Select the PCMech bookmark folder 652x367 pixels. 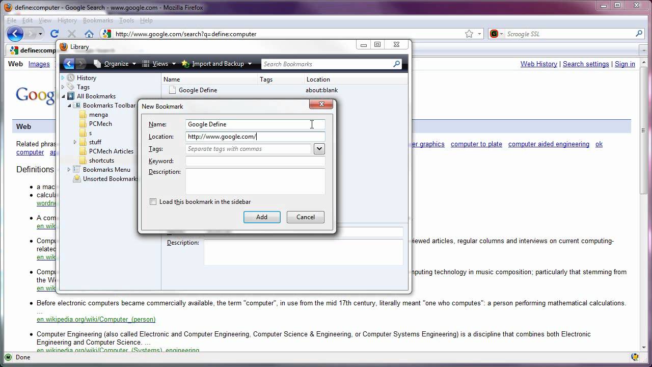point(95,124)
